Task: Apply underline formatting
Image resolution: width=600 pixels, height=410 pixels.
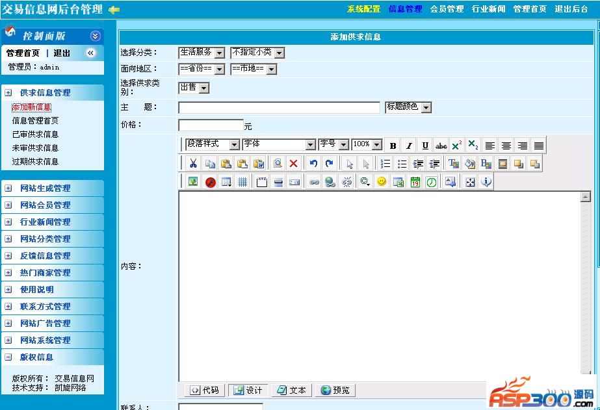Action: [x=424, y=146]
